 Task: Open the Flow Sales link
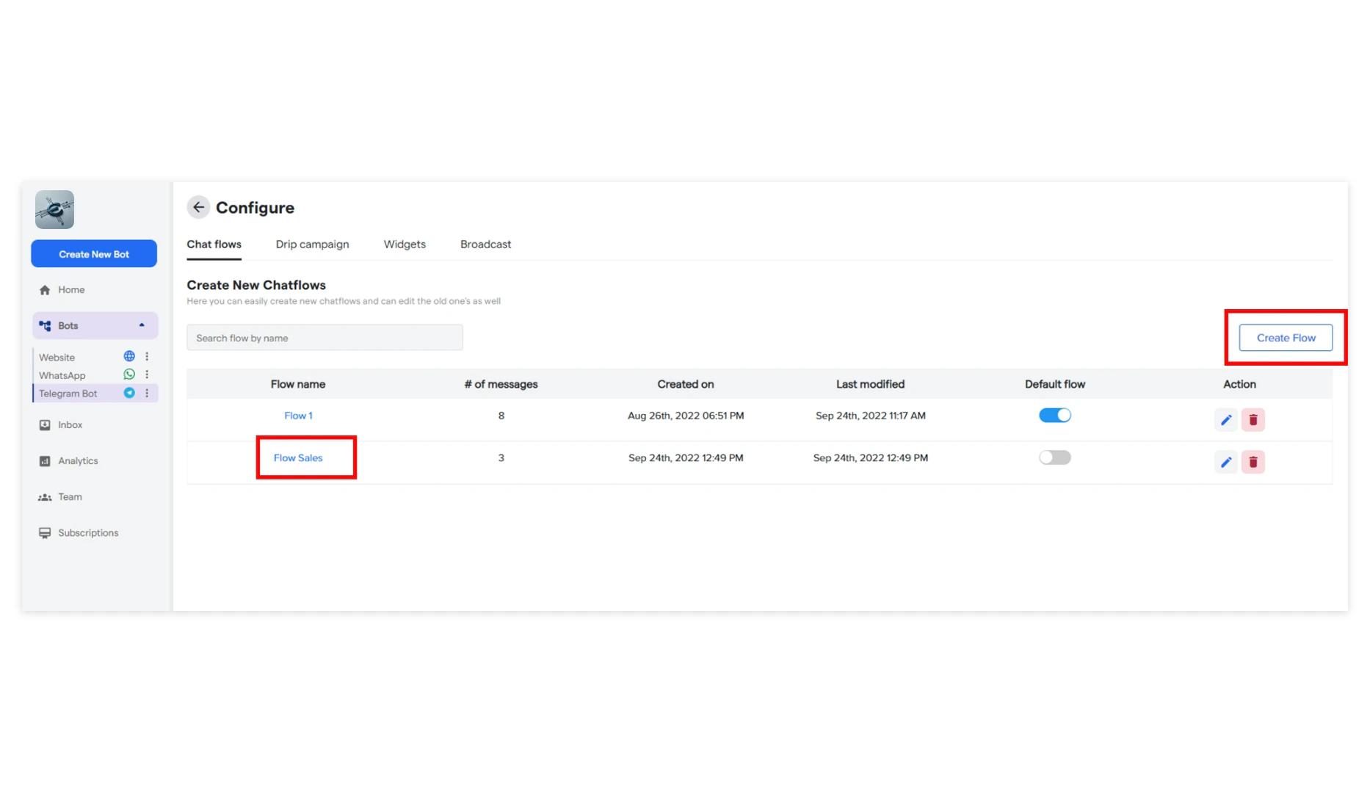(x=298, y=458)
